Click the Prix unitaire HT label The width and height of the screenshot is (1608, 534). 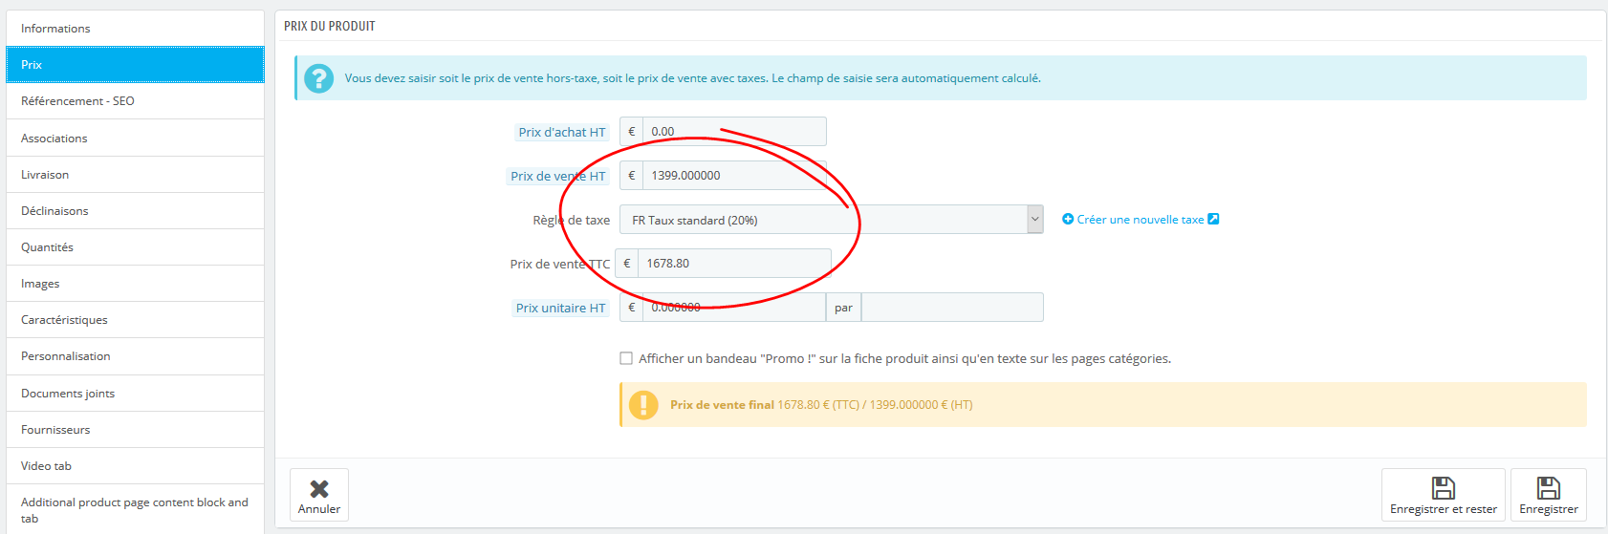(x=560, y=309)
